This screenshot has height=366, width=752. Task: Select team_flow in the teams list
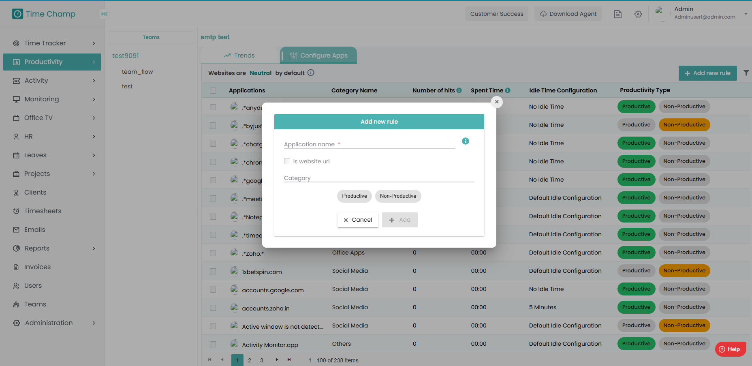137,72
